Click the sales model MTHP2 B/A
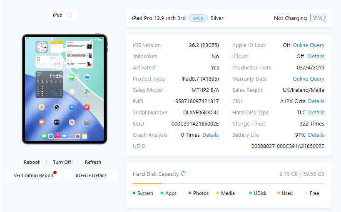The width and height of the screenshot is (341, 212). pos(205,90)
